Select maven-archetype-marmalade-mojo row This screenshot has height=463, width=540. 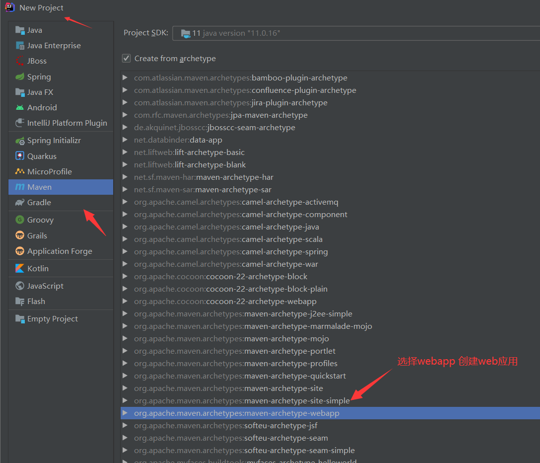click(x=330, y=326)
